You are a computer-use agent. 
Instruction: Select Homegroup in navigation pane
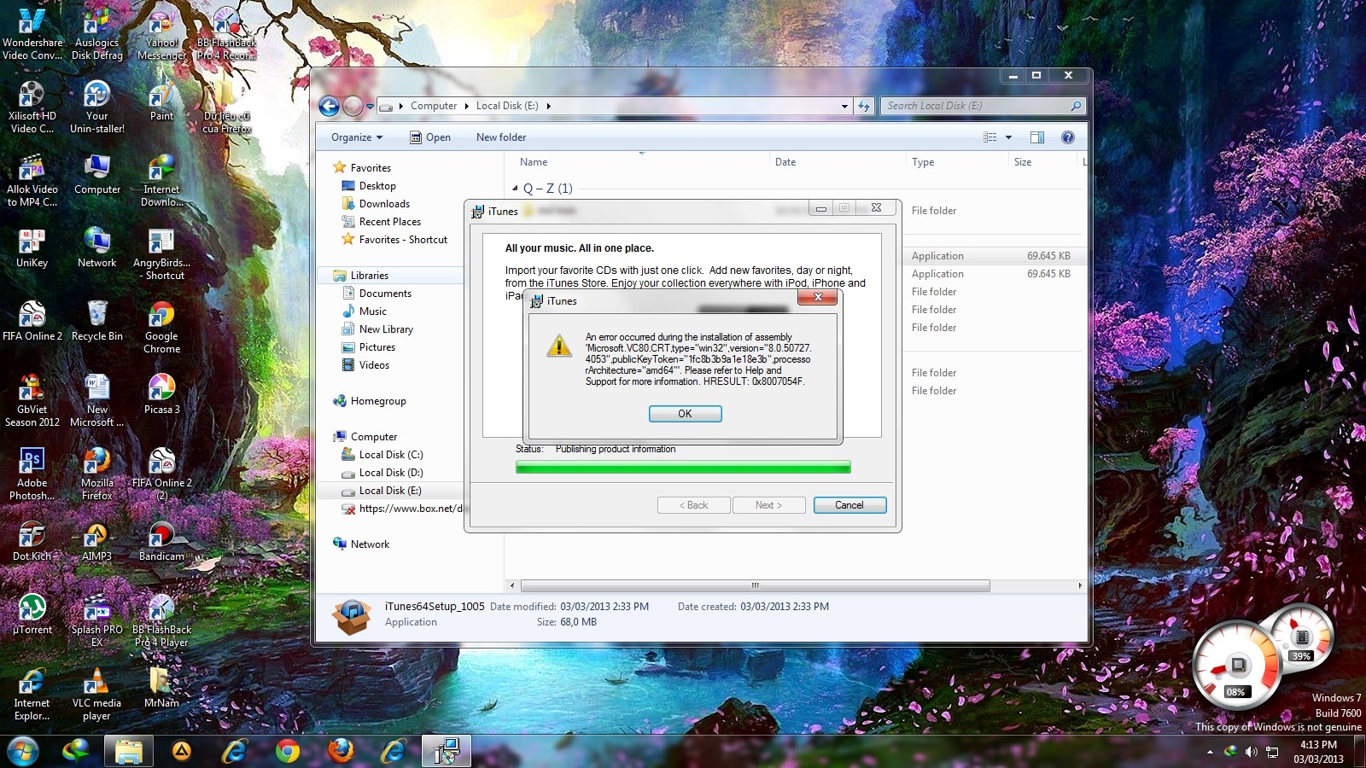point(378,401)
